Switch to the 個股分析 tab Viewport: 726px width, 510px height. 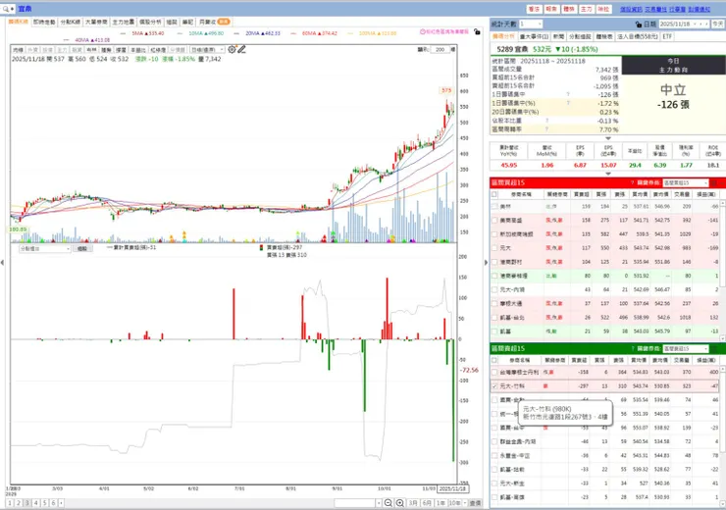pos(150,22)
